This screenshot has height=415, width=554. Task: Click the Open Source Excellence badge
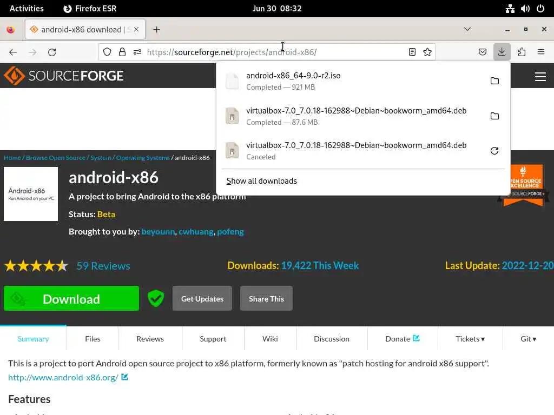[x=524, y=185]
